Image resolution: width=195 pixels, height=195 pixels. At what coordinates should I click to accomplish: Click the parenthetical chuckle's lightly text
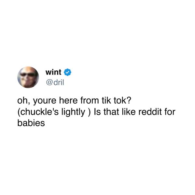54,112
